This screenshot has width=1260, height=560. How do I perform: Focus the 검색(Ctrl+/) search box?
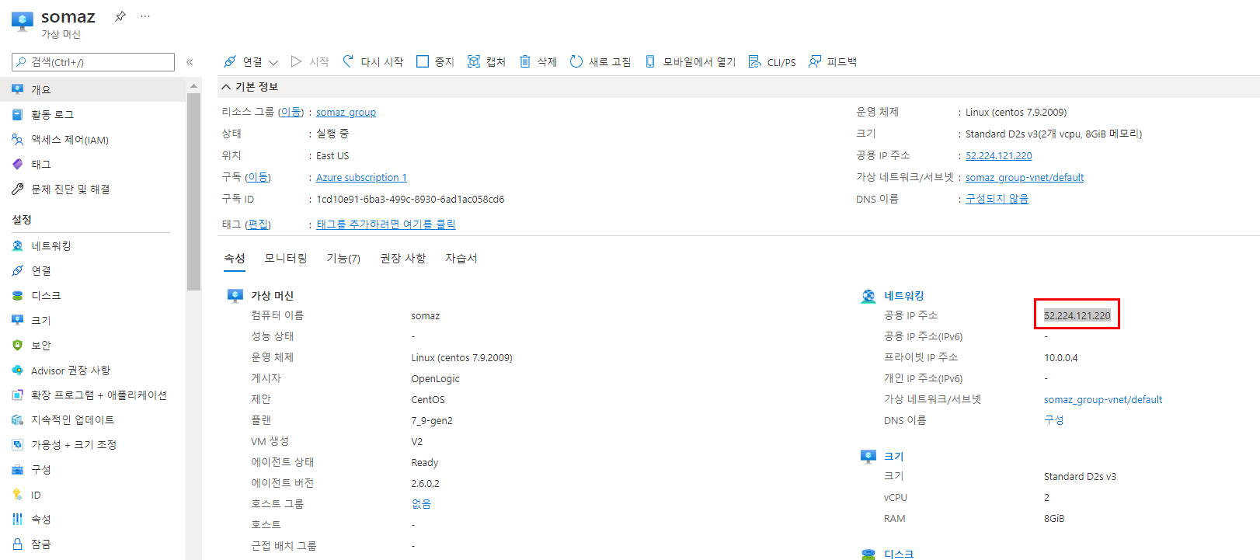point(93,62)
